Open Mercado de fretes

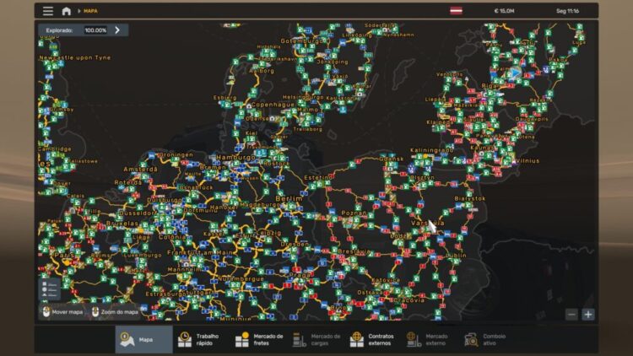click(258, 339)
